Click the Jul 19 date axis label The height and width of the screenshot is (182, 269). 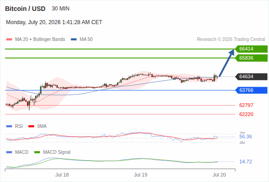coord(140,175)
